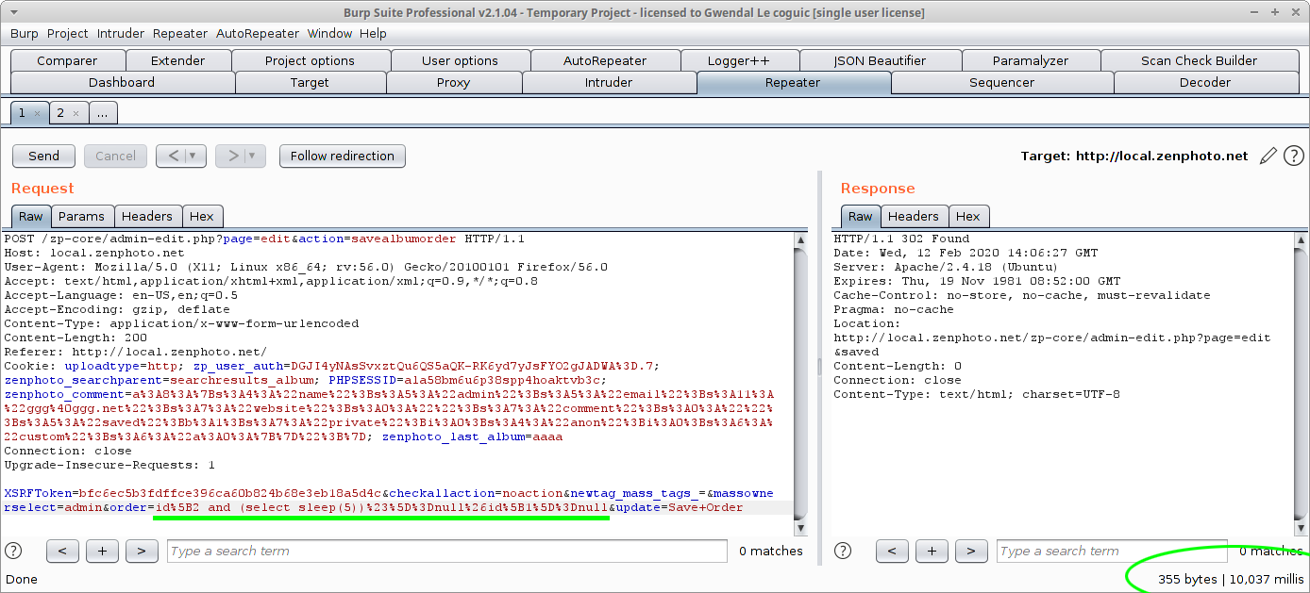The image size is (1310, 593).
Task: Open the AutoRepeater menu
Action: point(258,33)
